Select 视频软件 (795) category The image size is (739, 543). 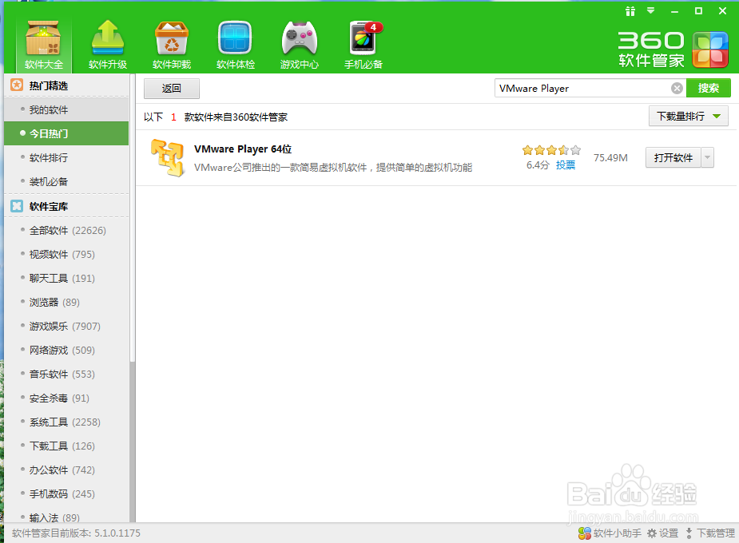(66, 254)
